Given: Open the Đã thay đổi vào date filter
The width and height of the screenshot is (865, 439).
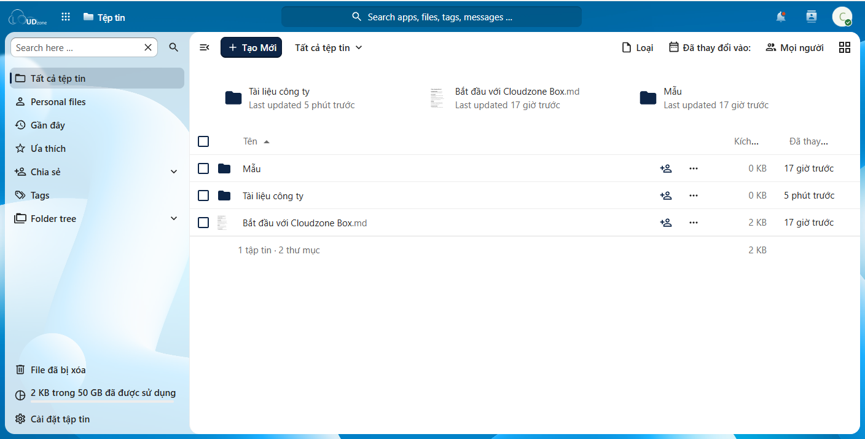Looking at the screenshot, I should click(710, 47).
